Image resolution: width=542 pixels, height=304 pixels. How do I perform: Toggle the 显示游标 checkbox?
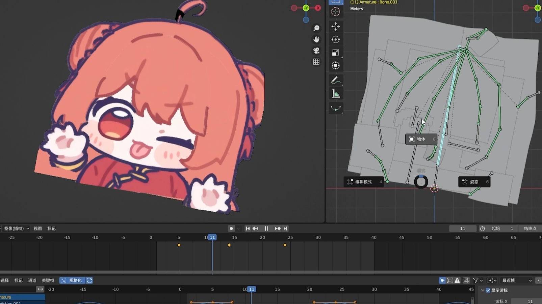[x=488, y=290]
